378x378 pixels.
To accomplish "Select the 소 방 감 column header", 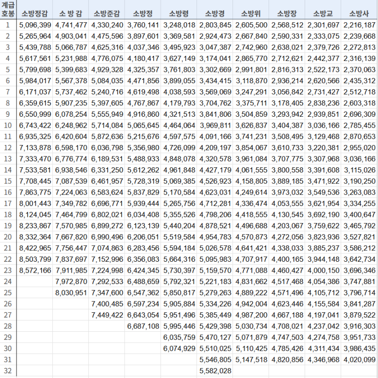I will 70,9.
